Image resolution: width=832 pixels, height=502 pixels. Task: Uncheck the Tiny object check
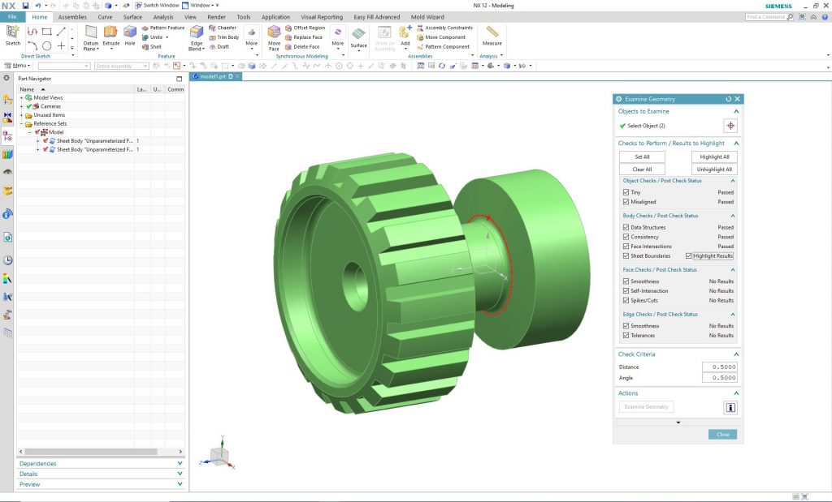click(x=626, y=192)
